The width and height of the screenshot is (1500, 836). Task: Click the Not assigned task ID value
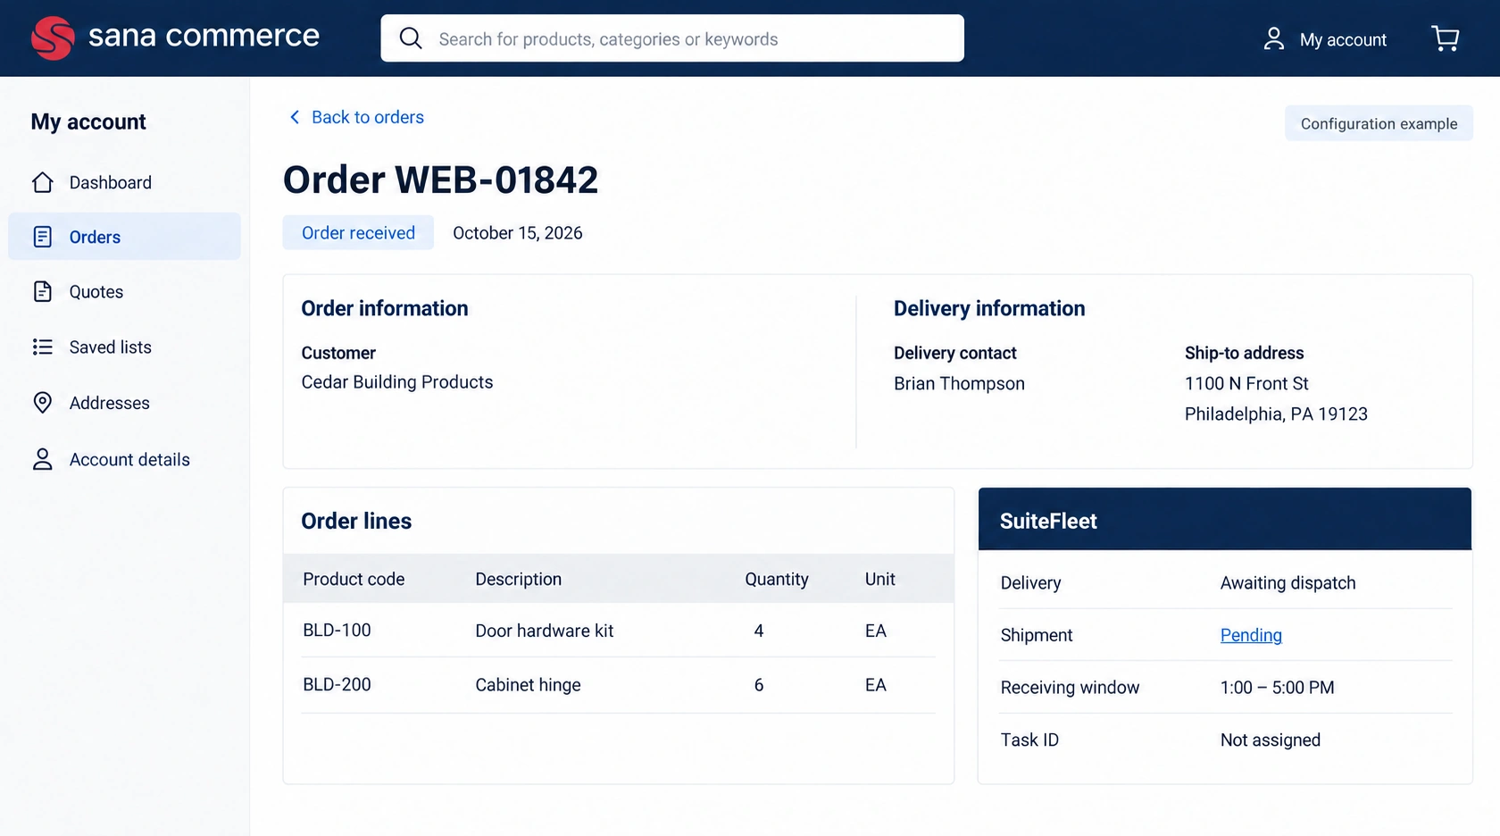point(1270,740)
